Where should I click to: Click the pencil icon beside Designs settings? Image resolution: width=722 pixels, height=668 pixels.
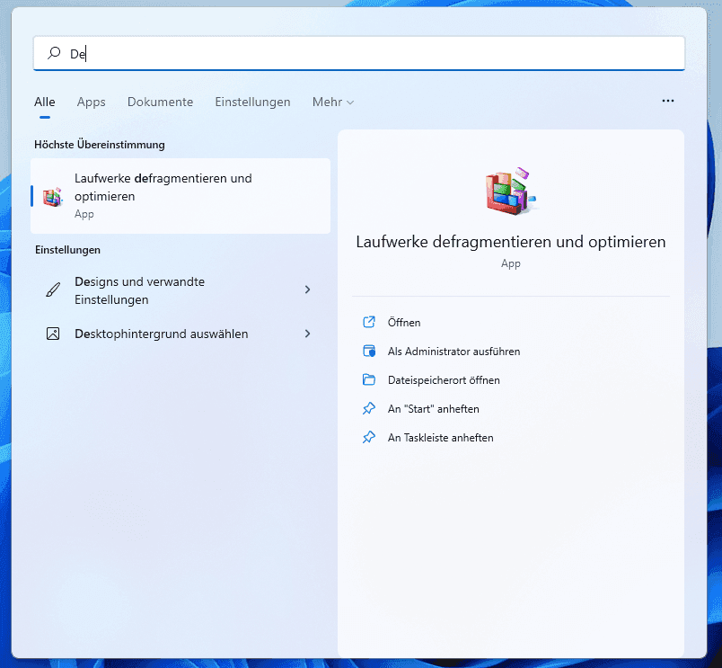click(x=53, y=290)
